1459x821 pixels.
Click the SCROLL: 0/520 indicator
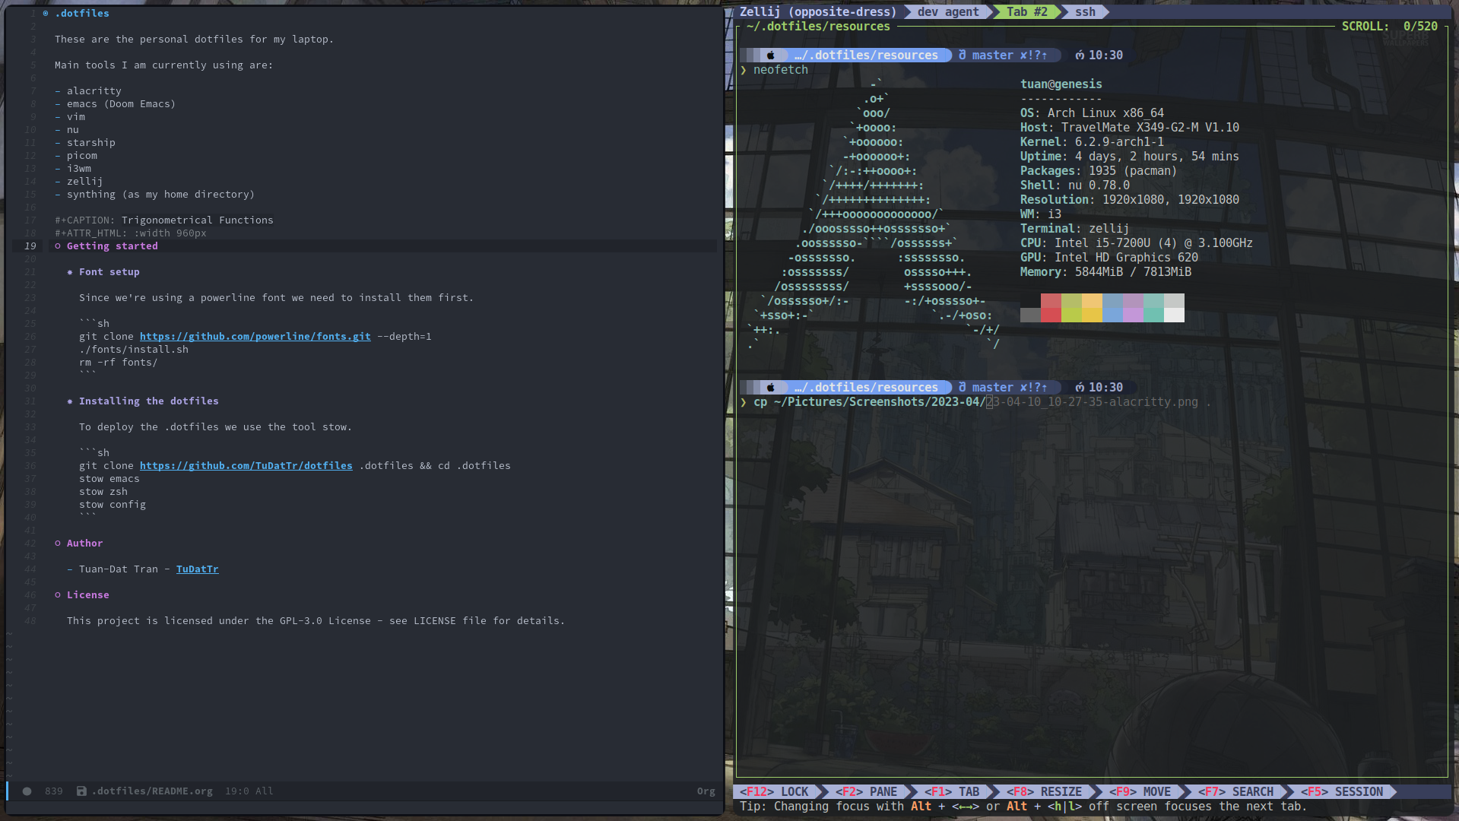tap(1390, 27)
